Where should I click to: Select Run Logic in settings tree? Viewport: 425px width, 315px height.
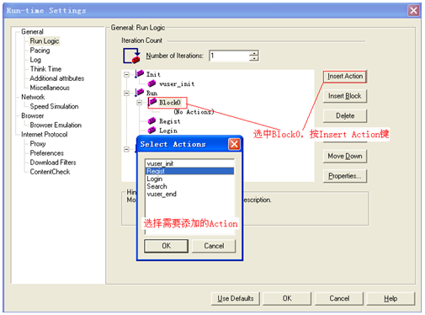pyautogui.click(x=45, y=41)
